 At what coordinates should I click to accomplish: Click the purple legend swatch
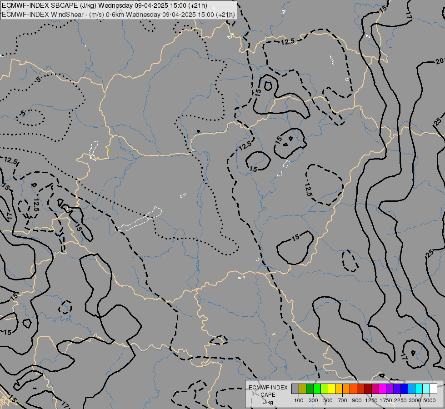390,389
